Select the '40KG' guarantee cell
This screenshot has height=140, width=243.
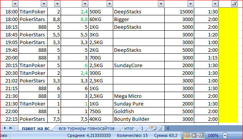(101, 119)
